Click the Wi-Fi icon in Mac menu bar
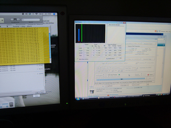171x128 pixels. coord(36,13)
